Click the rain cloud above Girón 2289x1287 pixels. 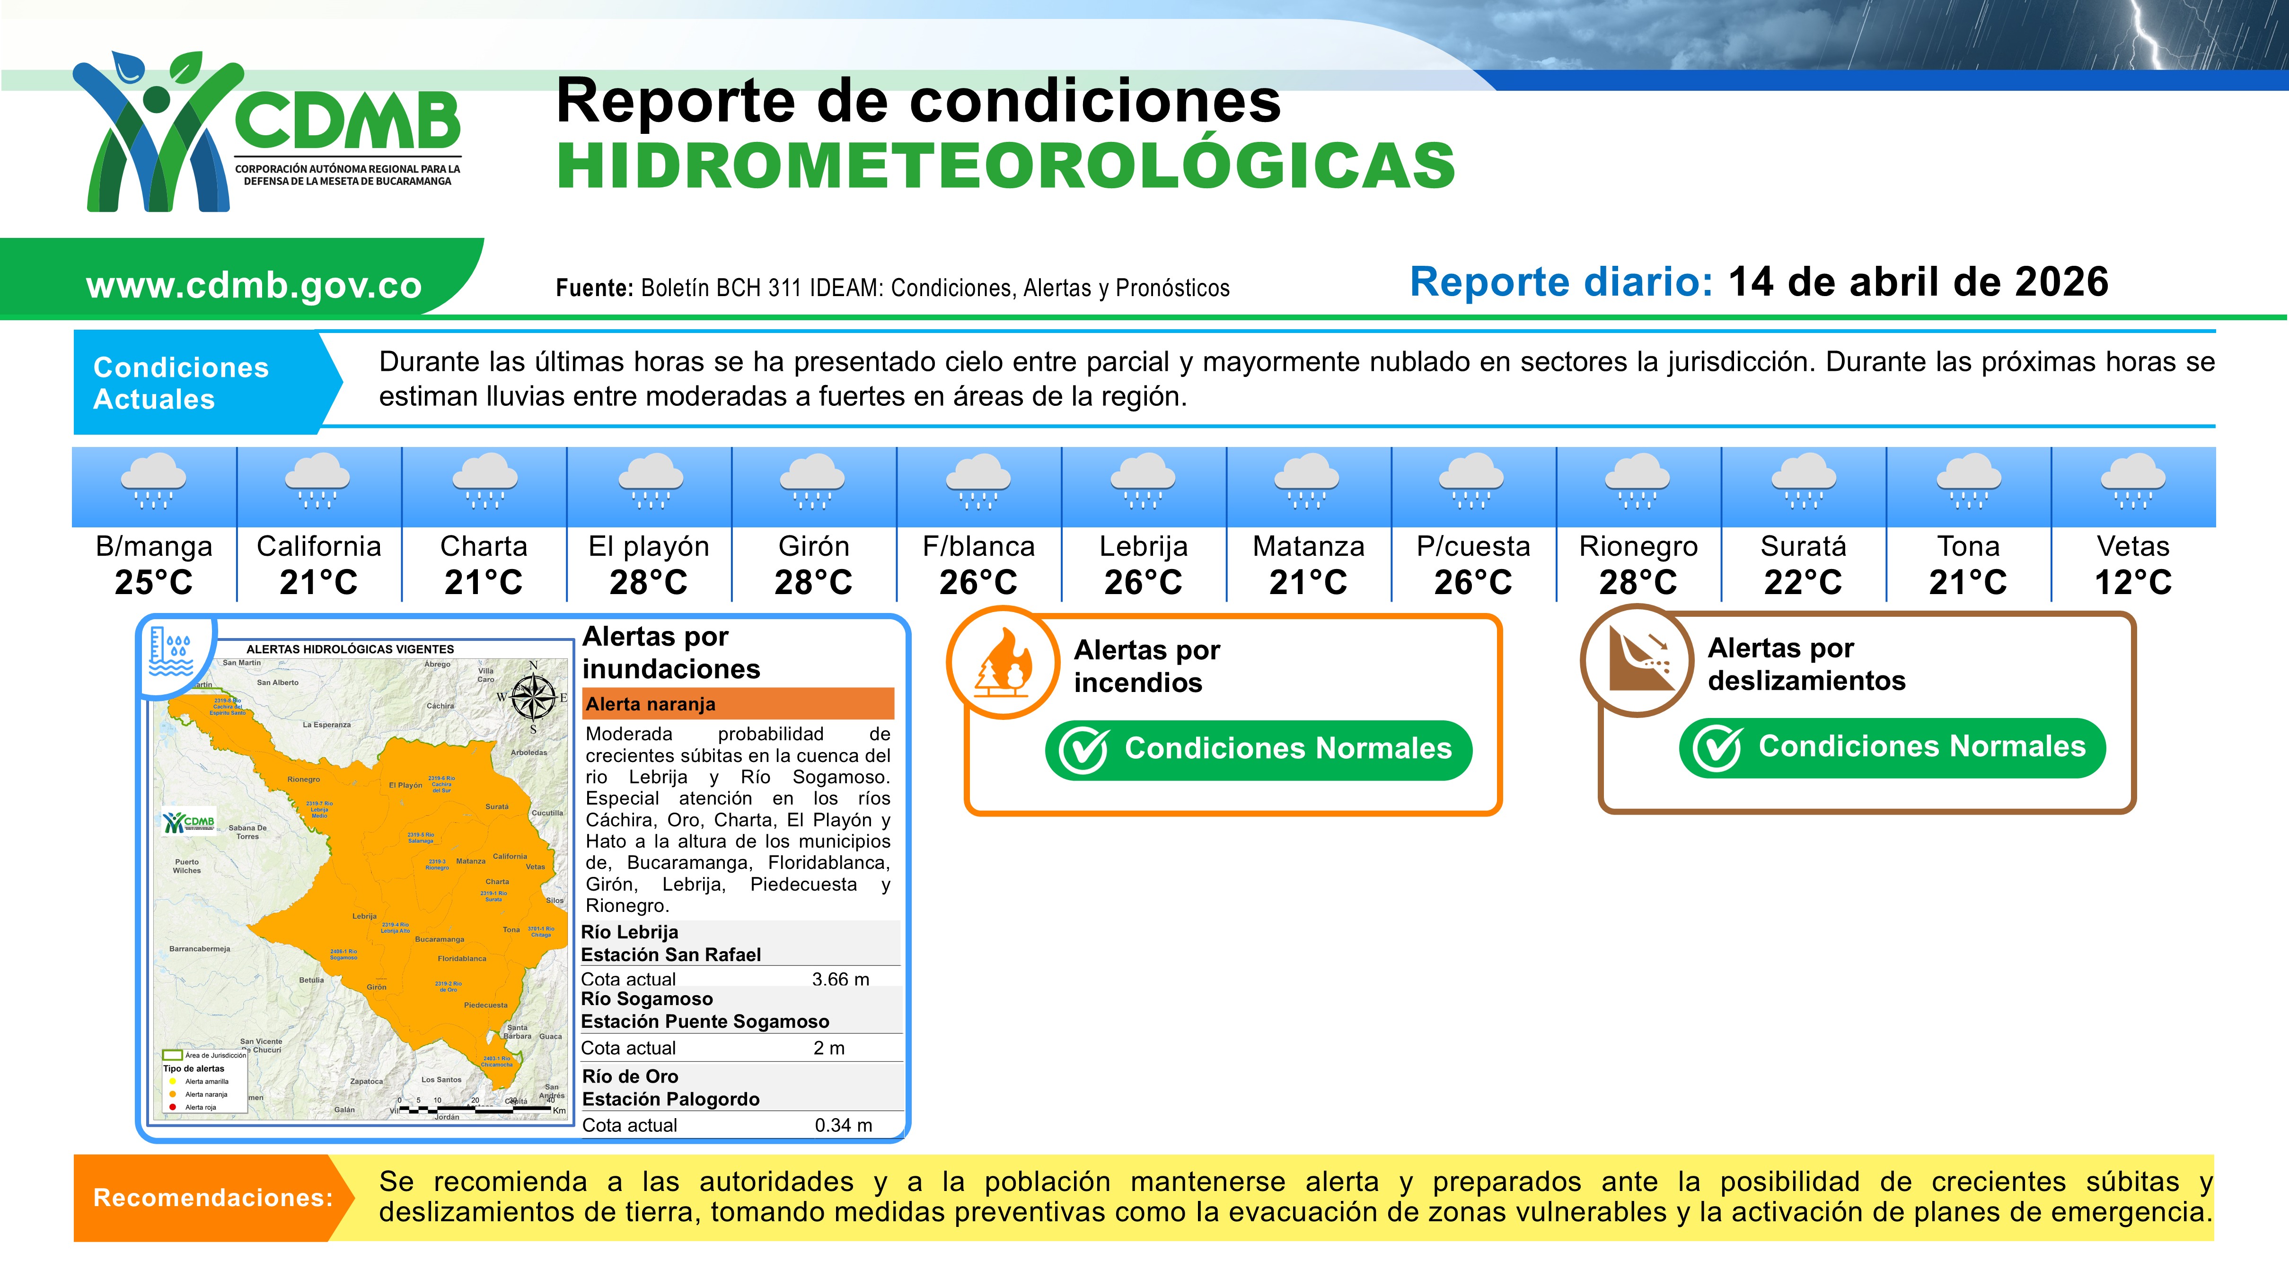tap(813, 481)
